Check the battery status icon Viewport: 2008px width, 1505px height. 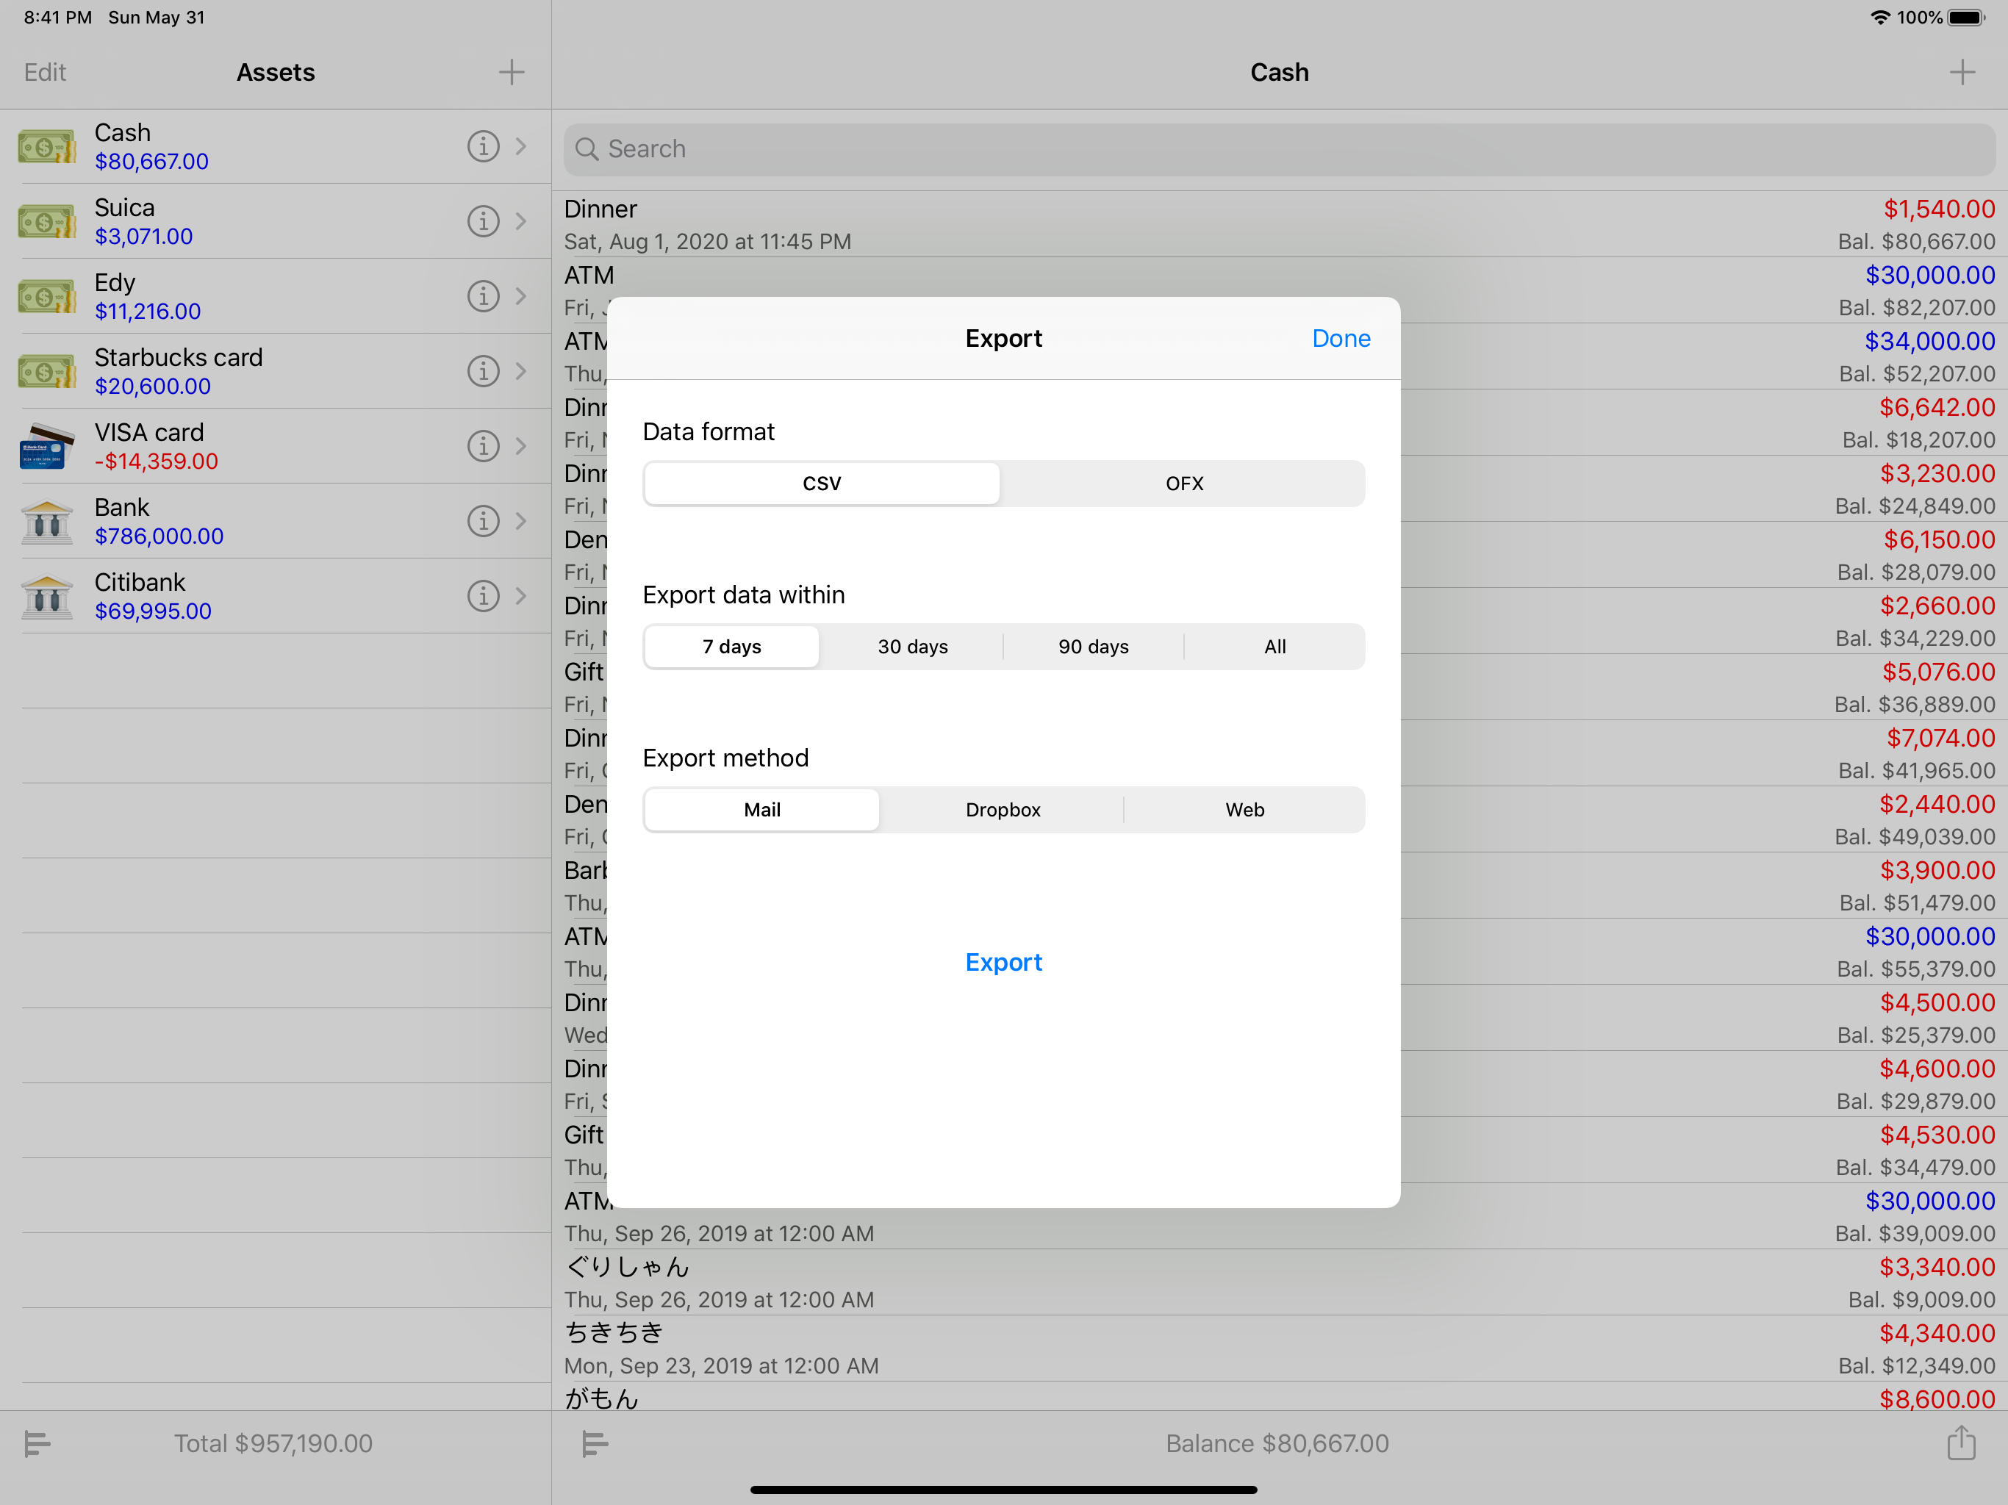(1966, 18)
